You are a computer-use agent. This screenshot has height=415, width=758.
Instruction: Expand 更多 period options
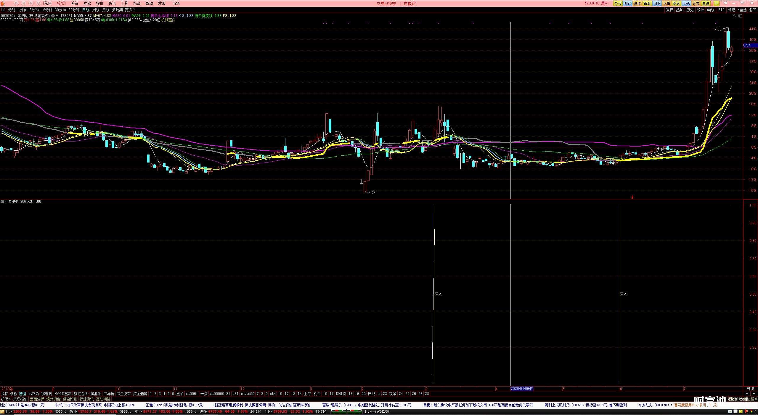(130, 10)
